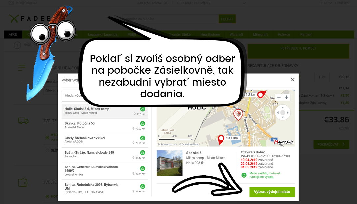Click the 'Rekapitulace objednávky' heading
This screenshot has height=204, width=357.
coord(273,66)
